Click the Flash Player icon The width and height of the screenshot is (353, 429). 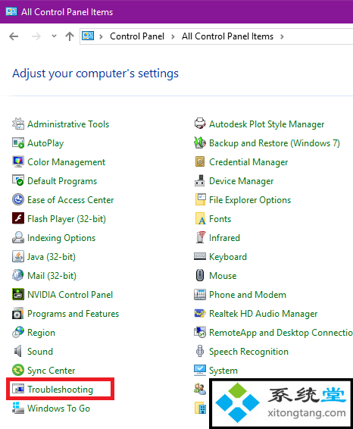tap(18, 218)
